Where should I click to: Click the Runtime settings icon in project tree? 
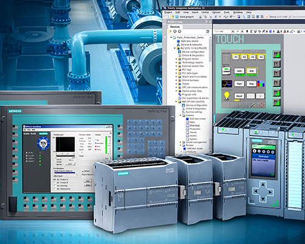[184, 112]
